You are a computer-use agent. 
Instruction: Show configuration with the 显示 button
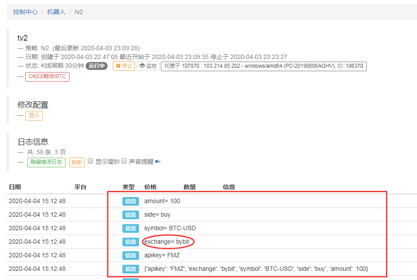coord(34,116)
